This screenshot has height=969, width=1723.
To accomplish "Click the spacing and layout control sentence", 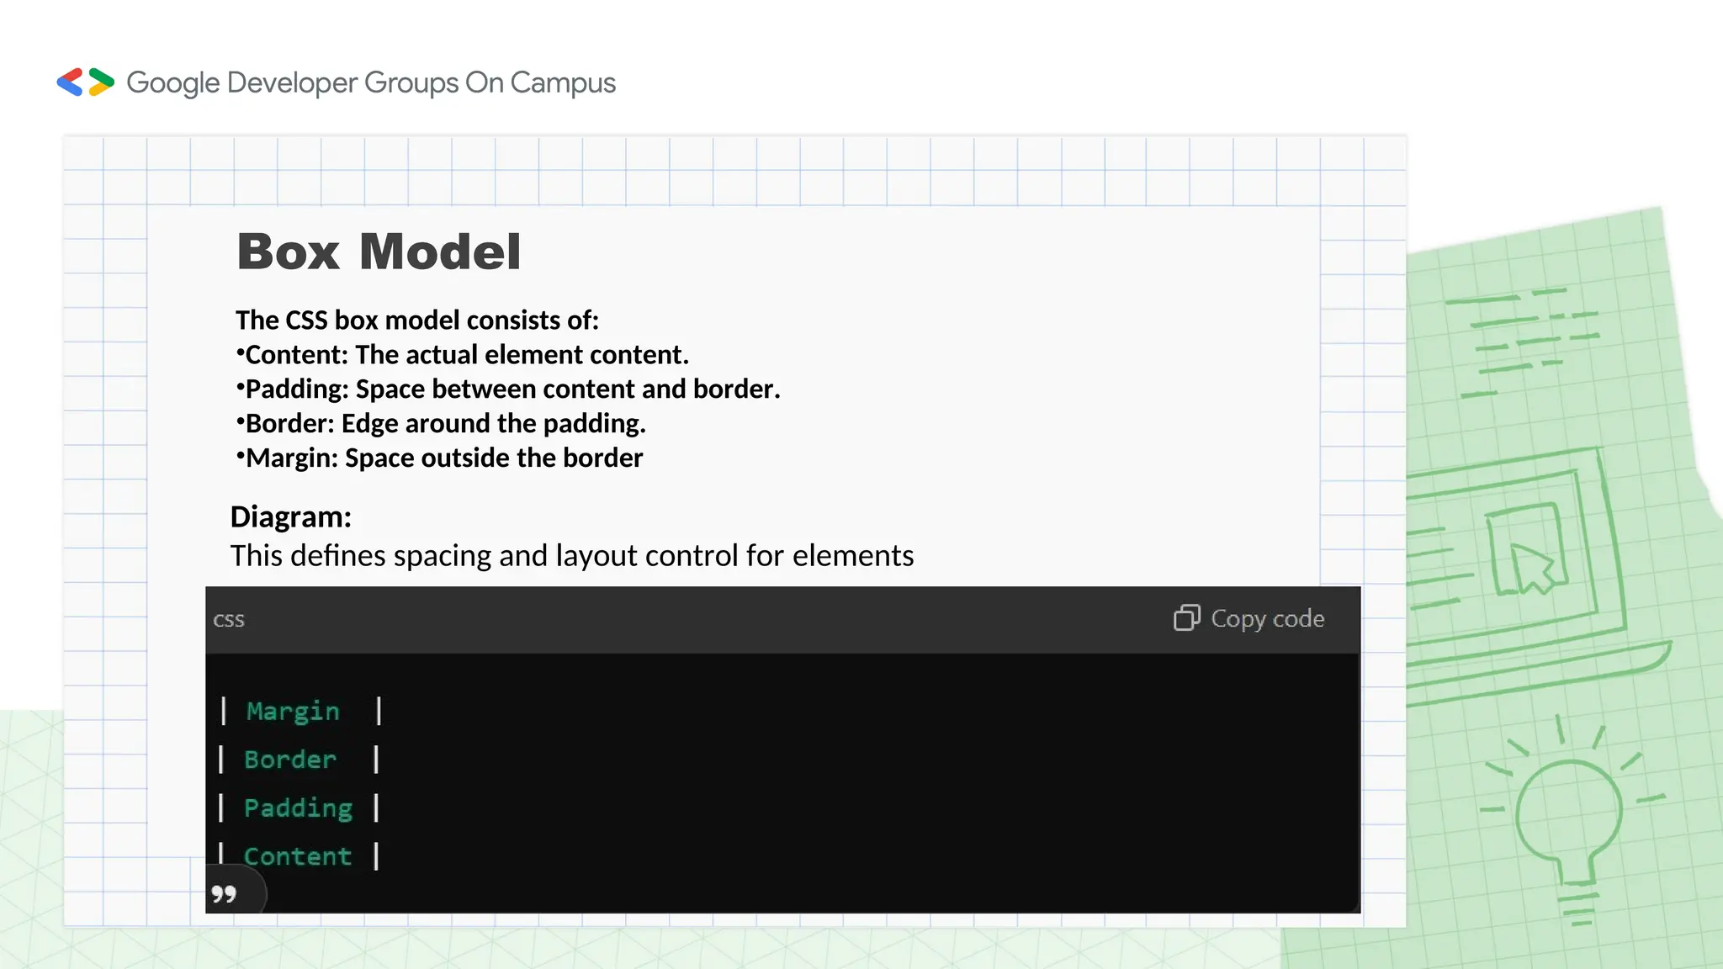I will [572, 556].
